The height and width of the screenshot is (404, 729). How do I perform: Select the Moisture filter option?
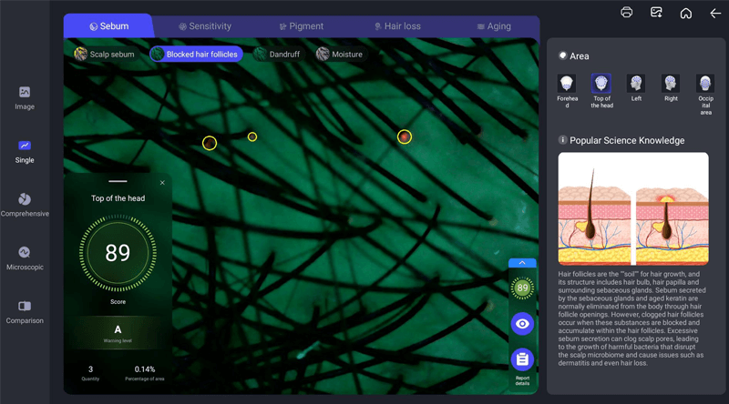339,55
